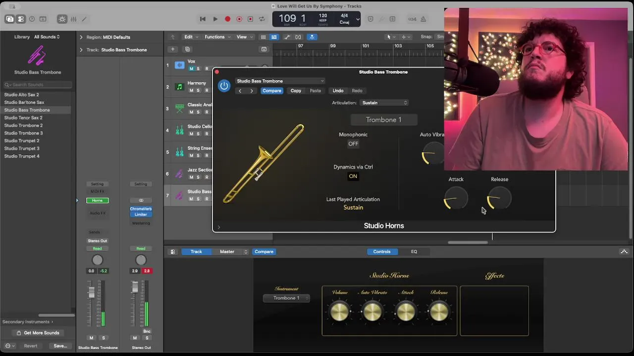The image size is (634, 356).
Task: Turn Monophonic OFF button on
Action: (x=353, y=144)
